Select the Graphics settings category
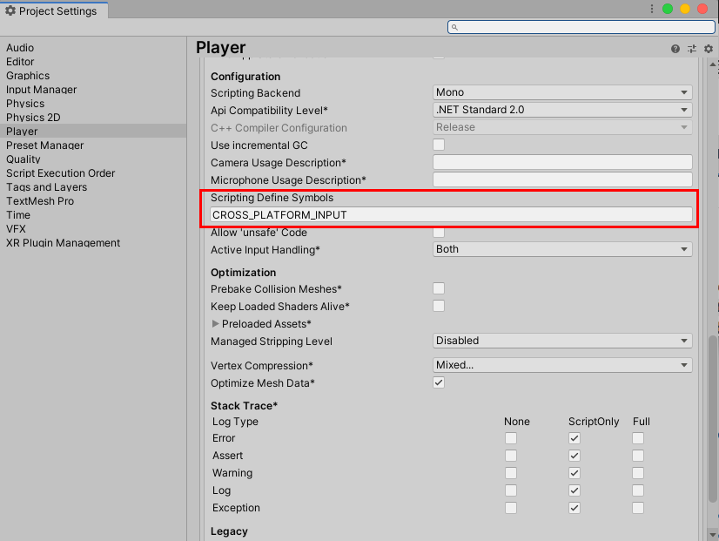The image size is (719, 541). pos(28,76)
